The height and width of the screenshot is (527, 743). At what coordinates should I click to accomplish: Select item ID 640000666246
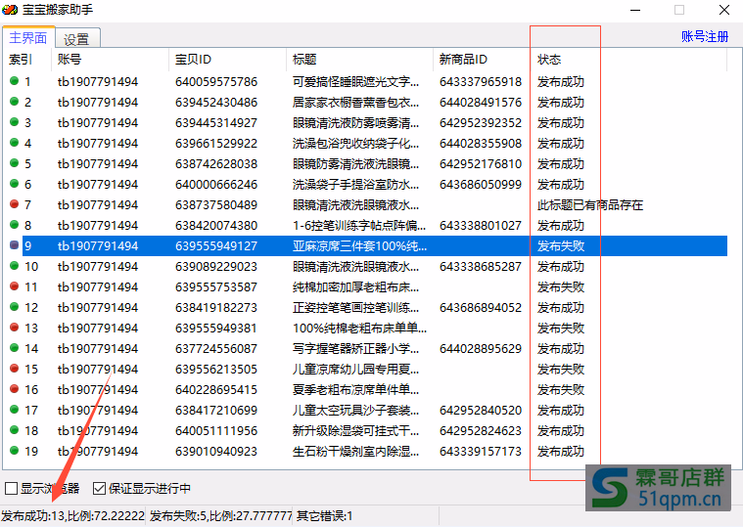pyautogui.click(x=216, y=185)
